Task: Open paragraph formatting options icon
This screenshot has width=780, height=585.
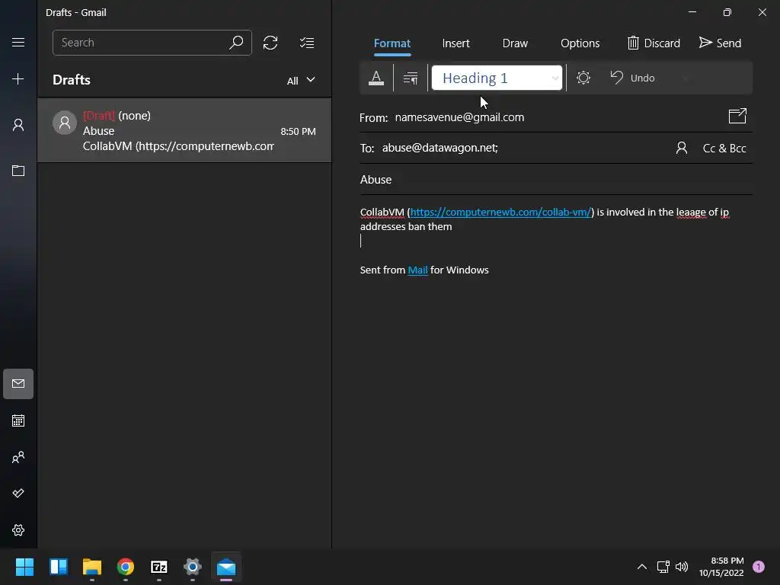Action: (411, 78)
